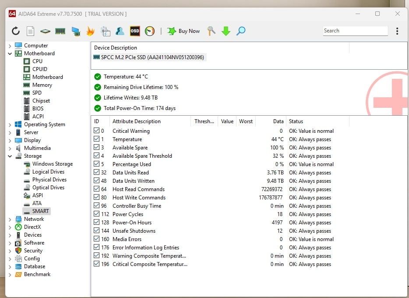Click the Config gear icon
This screenshot has height=298, width=409.
18,259
